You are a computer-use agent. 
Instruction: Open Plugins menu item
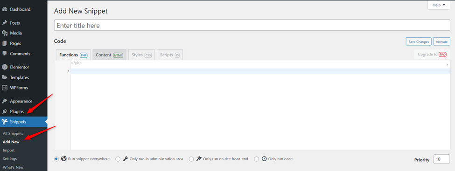[23, 111]
